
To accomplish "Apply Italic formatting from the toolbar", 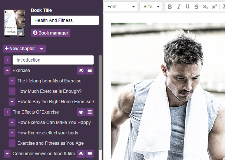I will click(179, 7).
